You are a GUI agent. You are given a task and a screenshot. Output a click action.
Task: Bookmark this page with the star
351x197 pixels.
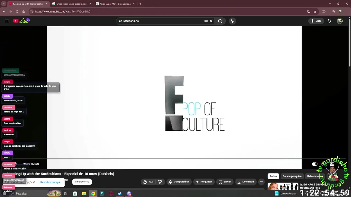click(x=315, y=11)
